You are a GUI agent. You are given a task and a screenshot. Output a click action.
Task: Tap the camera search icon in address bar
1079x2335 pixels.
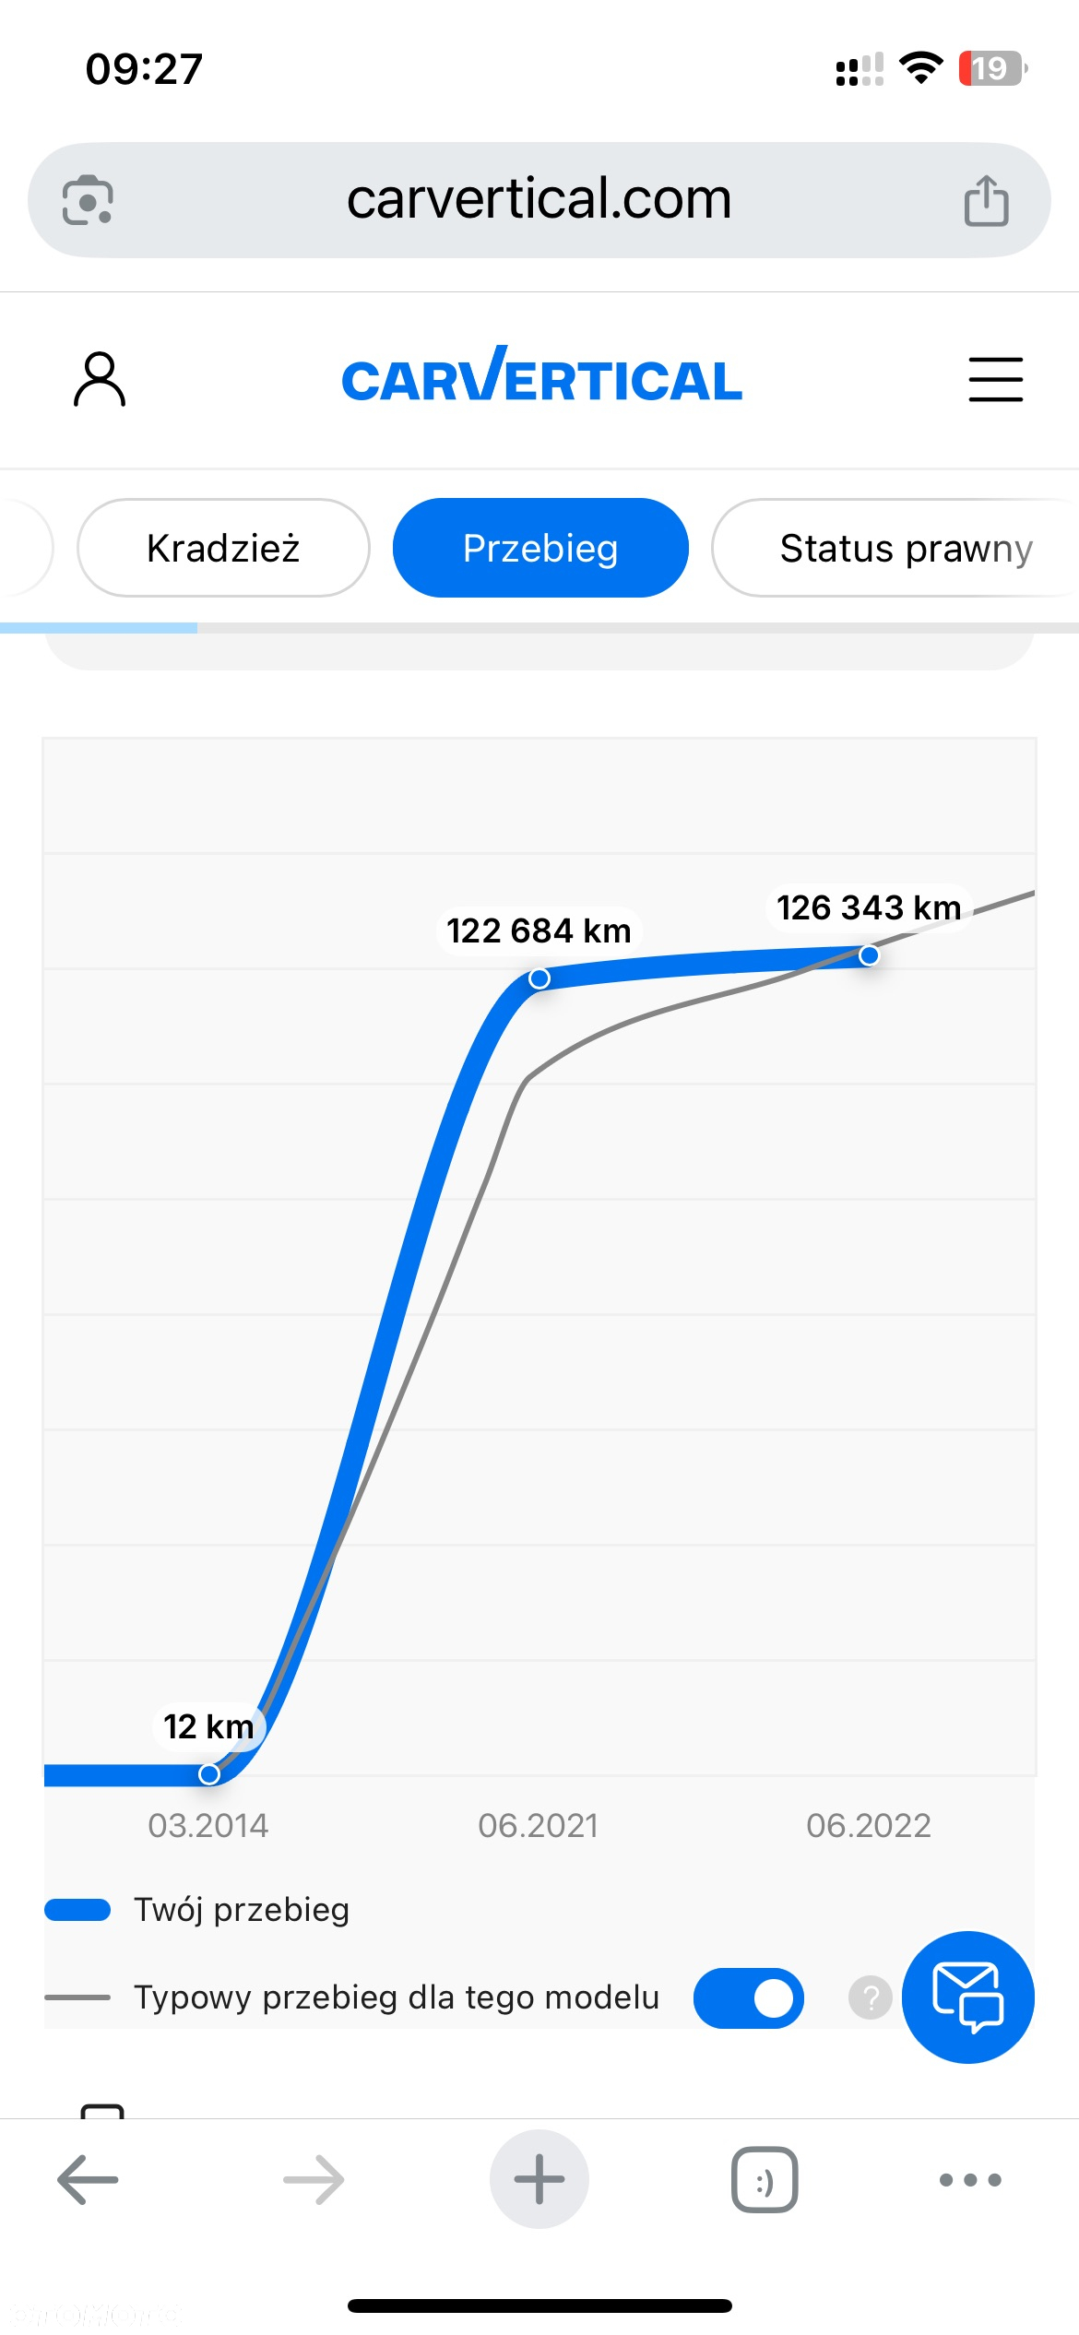(x=88, y=200)
